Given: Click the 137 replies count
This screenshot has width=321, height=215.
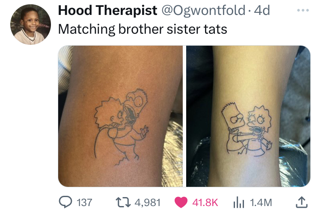Looking at the screenshot, I should click(x=84, y=203).
